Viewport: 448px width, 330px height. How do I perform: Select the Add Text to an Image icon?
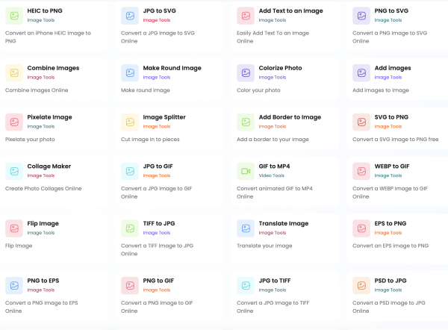(x=246, y=15)
